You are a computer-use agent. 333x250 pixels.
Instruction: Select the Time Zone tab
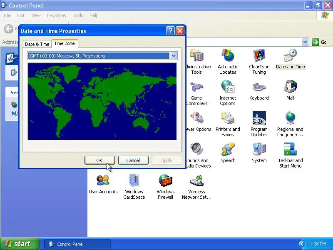coord(65,43)
